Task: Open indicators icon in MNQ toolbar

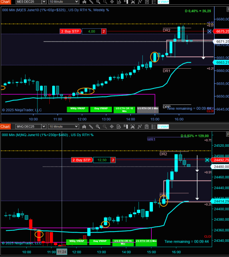Action: coord(132,127)
